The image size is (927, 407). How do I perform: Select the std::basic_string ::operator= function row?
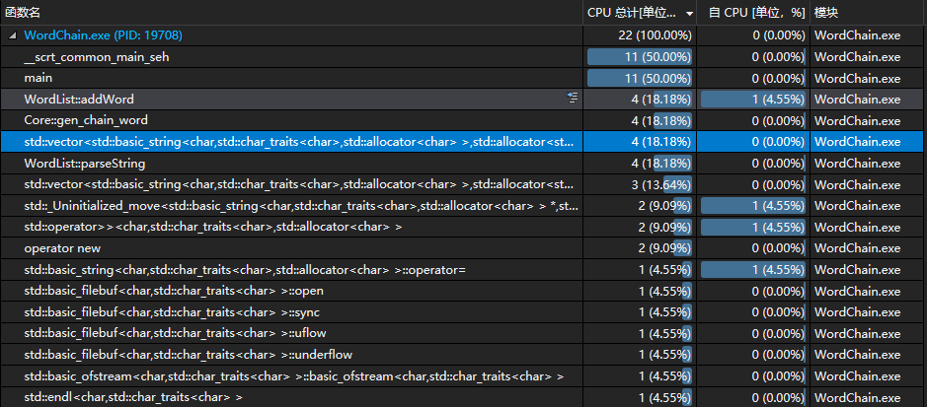pos(464,270)
